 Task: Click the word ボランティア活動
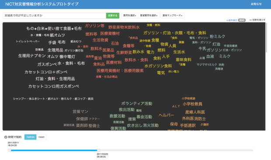pyautogui.click(x=137, y=103)
